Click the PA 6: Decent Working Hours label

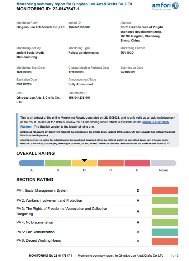click(x=39, y=240)
